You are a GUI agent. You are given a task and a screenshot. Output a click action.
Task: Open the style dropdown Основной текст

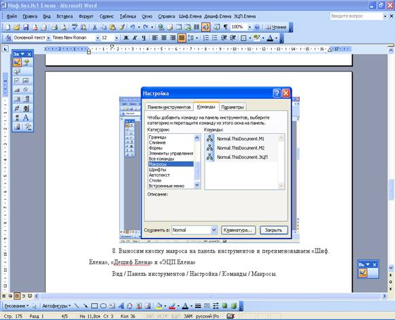coord(48,38)
